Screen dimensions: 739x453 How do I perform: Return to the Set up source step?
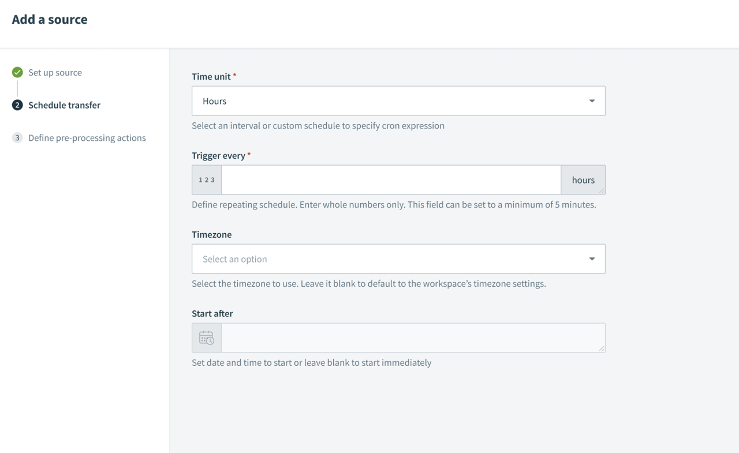click(x=55, y=72)
